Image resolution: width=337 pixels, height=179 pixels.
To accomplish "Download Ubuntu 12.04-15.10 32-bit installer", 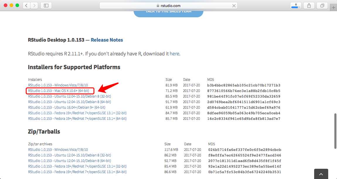I will tap(70, 96).
